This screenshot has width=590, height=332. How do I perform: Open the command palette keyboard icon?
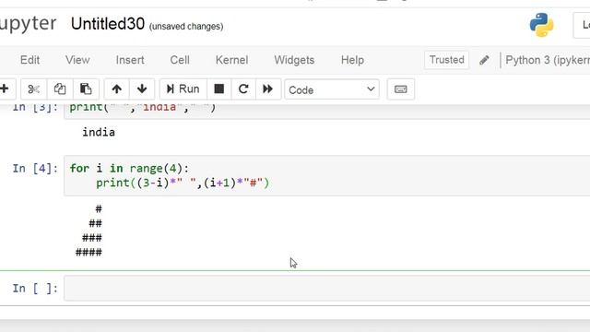pyautogui.click(x=401, y=89)
